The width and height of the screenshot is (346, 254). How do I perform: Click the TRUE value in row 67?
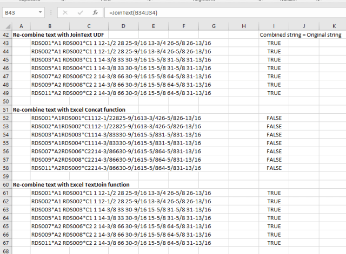pyautogui.click(x=274, y=243)
